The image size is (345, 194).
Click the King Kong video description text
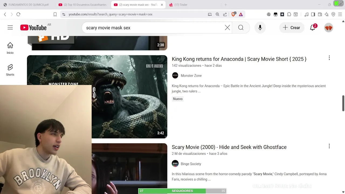point(249,88)
